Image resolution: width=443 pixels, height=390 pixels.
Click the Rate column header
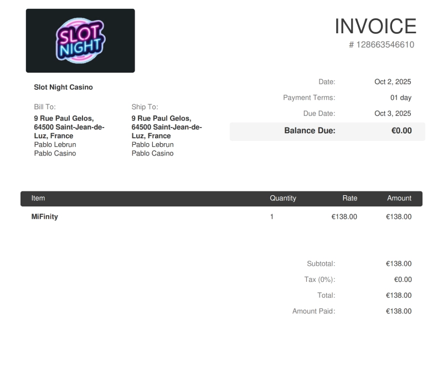click(x=349, y=198)
